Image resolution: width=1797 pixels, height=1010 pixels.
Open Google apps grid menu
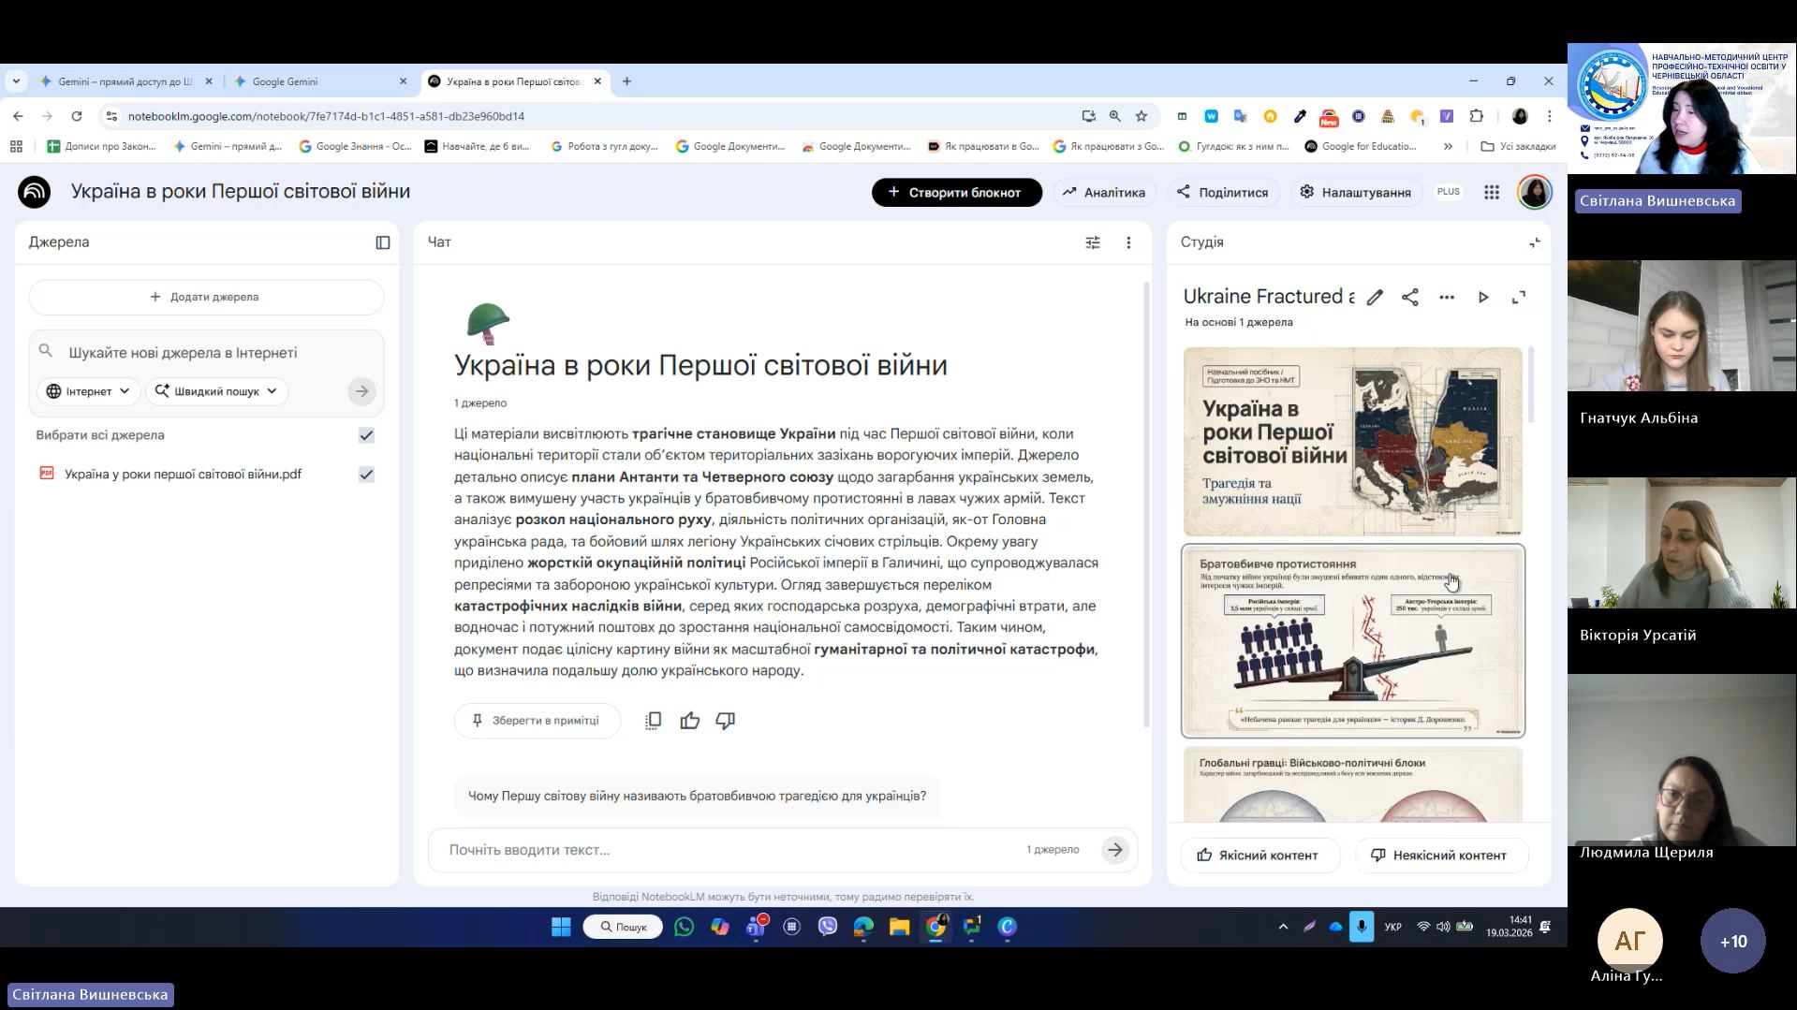(1492, 192)
